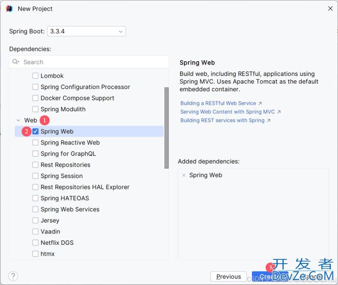Enable the Lombok checkbox
The height and width of the screenshot is (285, 338).
coord(35,76)
